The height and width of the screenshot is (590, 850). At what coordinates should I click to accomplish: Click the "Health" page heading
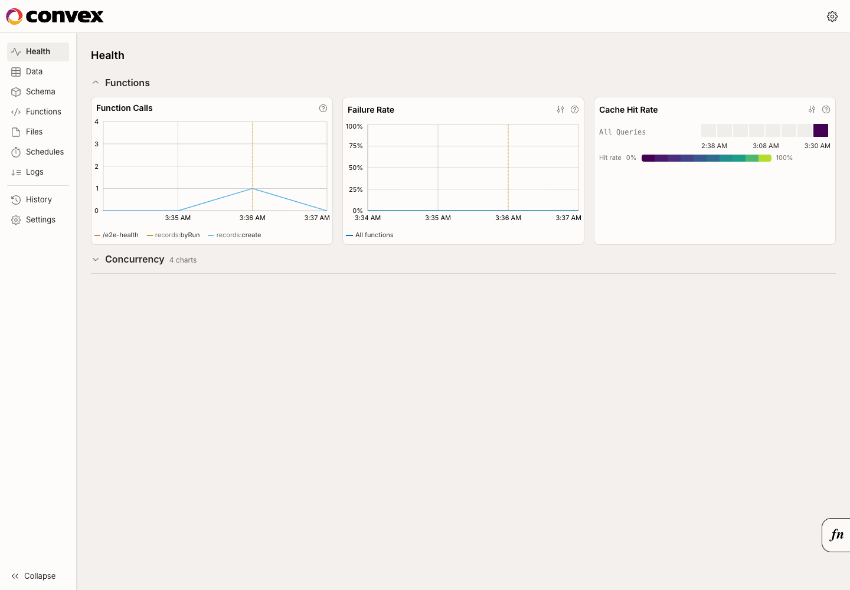[x=107, y=55]
